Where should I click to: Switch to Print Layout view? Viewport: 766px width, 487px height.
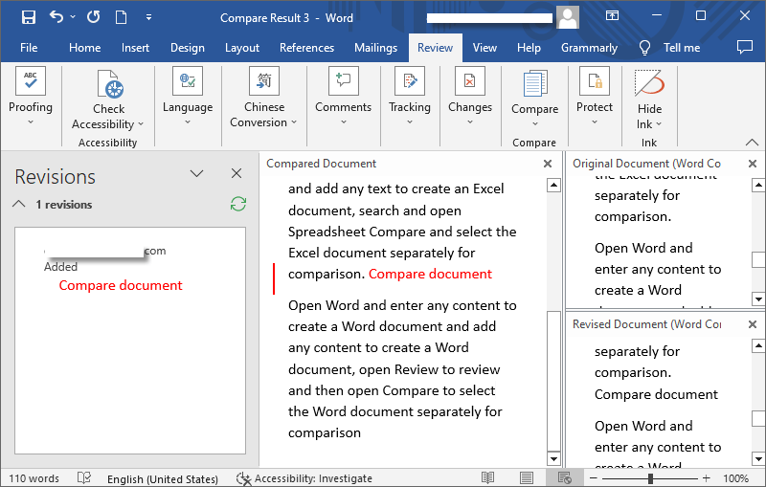pos(526,478)
